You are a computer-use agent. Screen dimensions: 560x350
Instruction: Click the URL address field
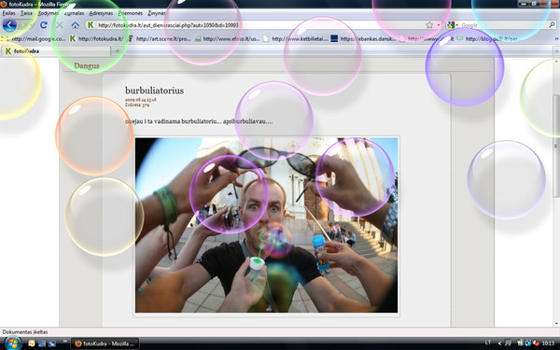pyautogui.click(x=260, y=25)
